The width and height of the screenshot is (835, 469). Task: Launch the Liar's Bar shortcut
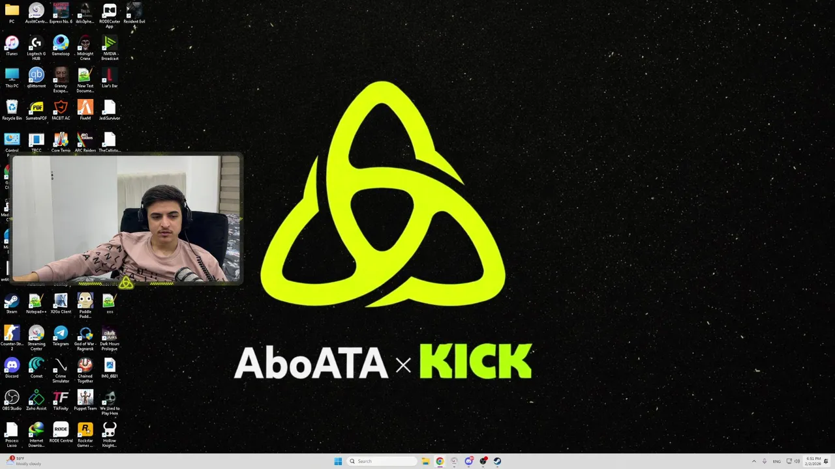[110, 78]
